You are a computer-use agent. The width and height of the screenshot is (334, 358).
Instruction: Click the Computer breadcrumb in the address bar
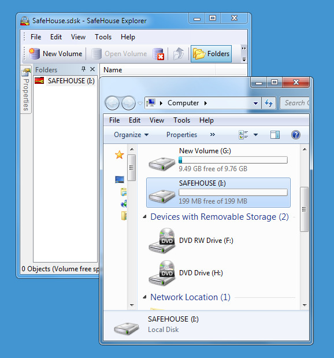(x=183, y=103)
